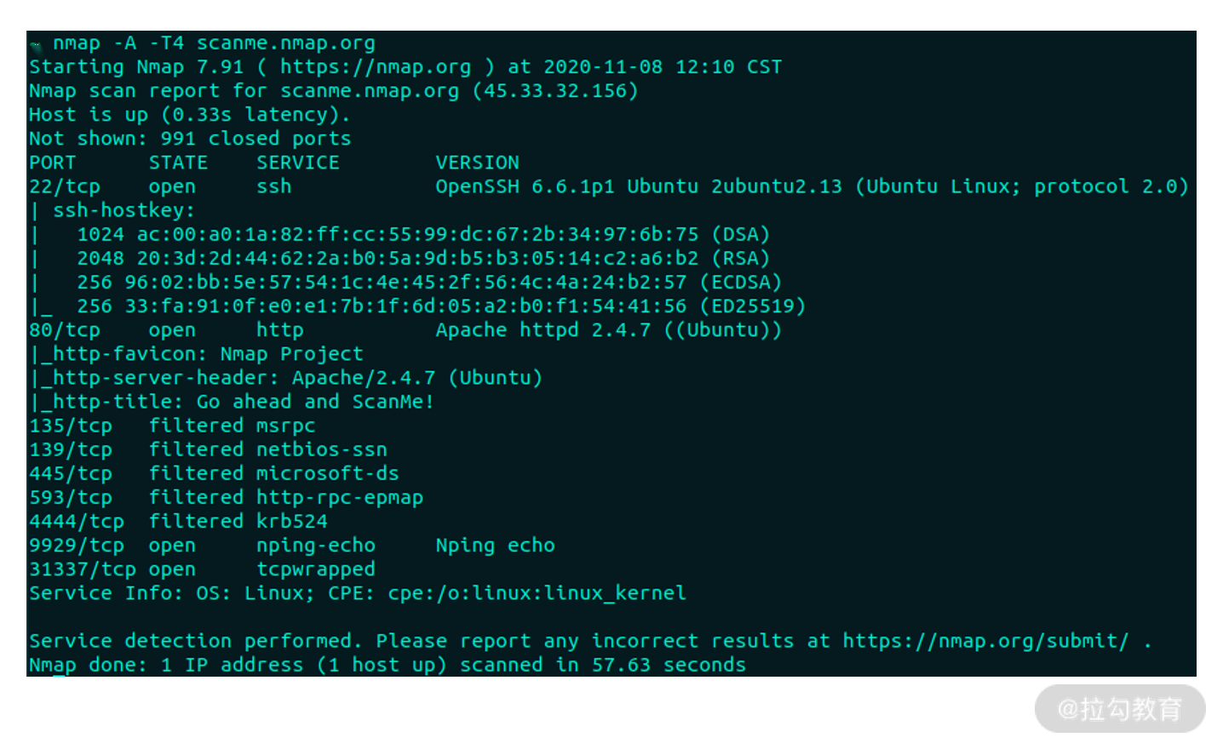Click the 45.33.32.156 IP address

(554, 91)
